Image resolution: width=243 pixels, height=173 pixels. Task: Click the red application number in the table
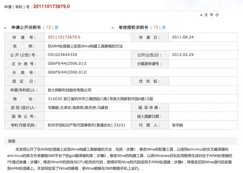(64, 37)
